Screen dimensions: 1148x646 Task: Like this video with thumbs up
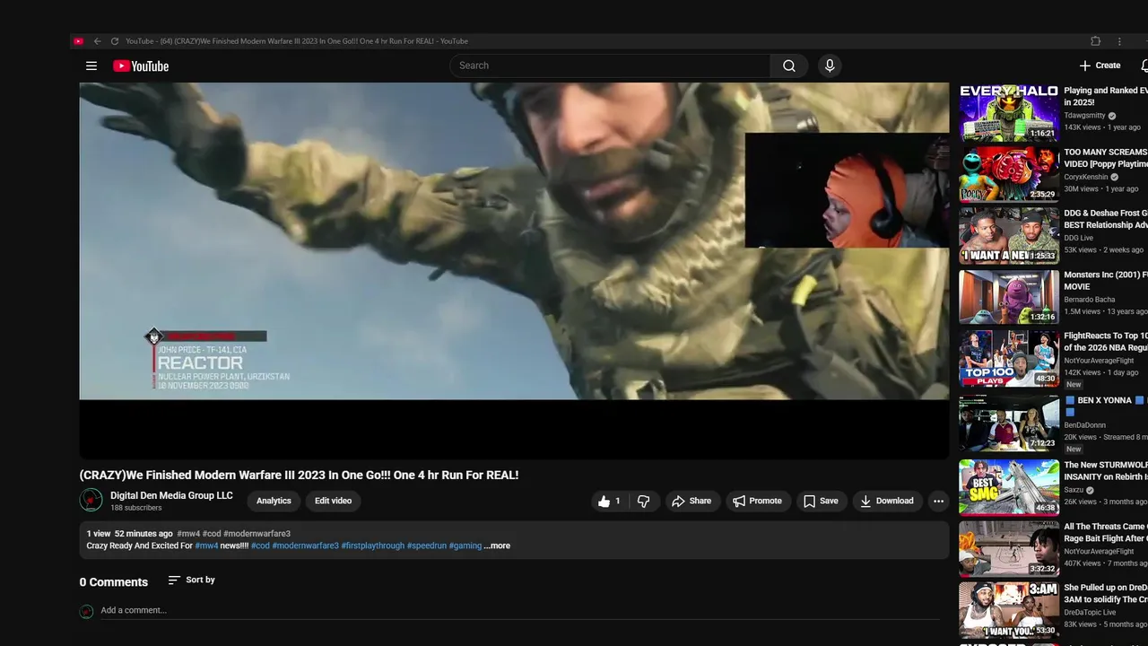coord(609,502)
